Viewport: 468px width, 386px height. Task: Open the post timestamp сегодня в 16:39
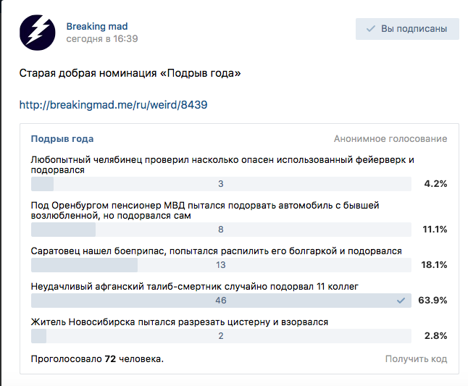tap(102, 39)
